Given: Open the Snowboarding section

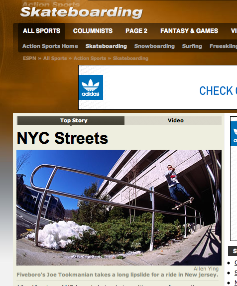Looking at the screenshot, I should pyautogui.click(x=154, y=46).
